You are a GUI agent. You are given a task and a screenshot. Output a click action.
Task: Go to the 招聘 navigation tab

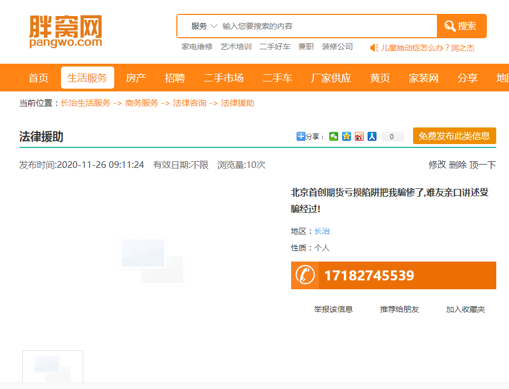tap(175, 78)
